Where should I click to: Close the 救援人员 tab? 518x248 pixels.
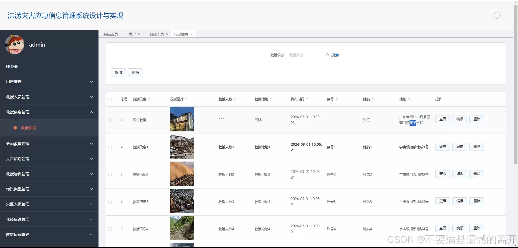coord(167,34)
